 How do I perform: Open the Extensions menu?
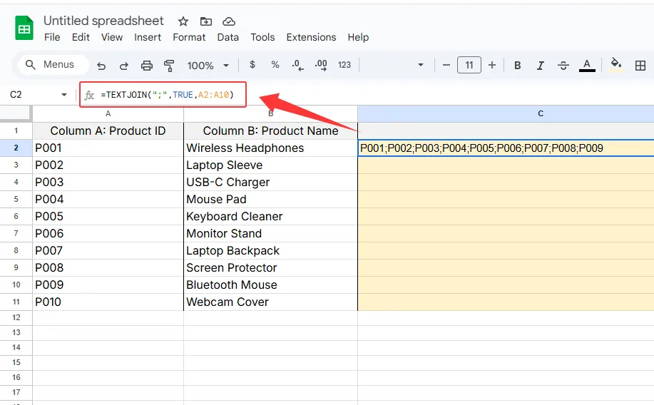[311, 37]
